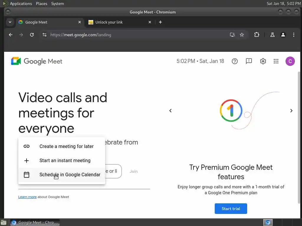
Task: View site information icon in address bar
Action: coord(45,35)
